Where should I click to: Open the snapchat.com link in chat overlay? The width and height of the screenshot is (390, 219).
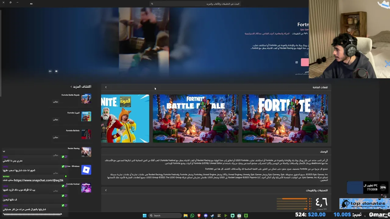pyautogui.click(x=39, y=180)
